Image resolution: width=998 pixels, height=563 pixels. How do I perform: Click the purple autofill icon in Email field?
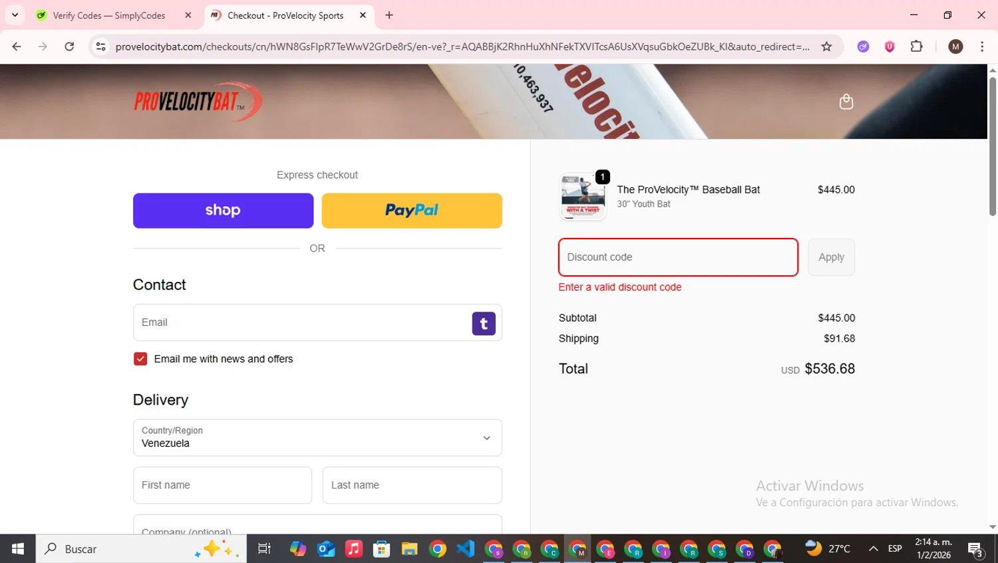(484, 324)
